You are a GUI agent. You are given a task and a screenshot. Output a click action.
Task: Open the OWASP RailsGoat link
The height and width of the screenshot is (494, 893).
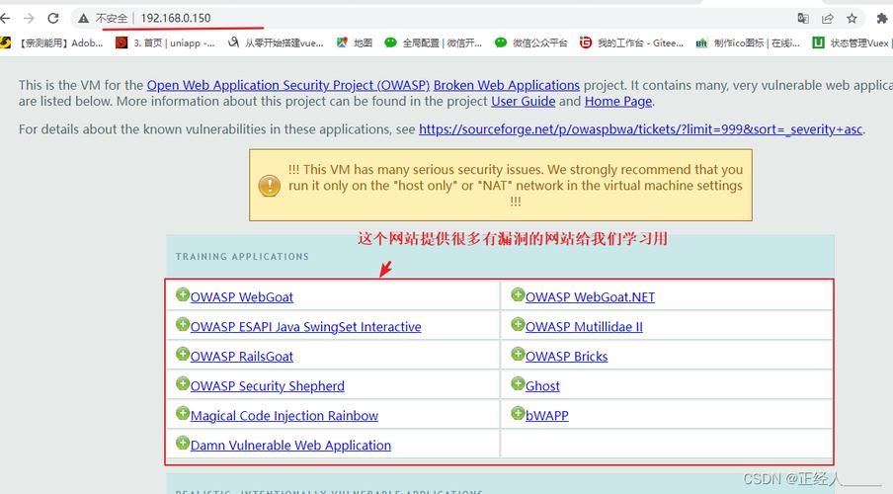click(241, 357)
